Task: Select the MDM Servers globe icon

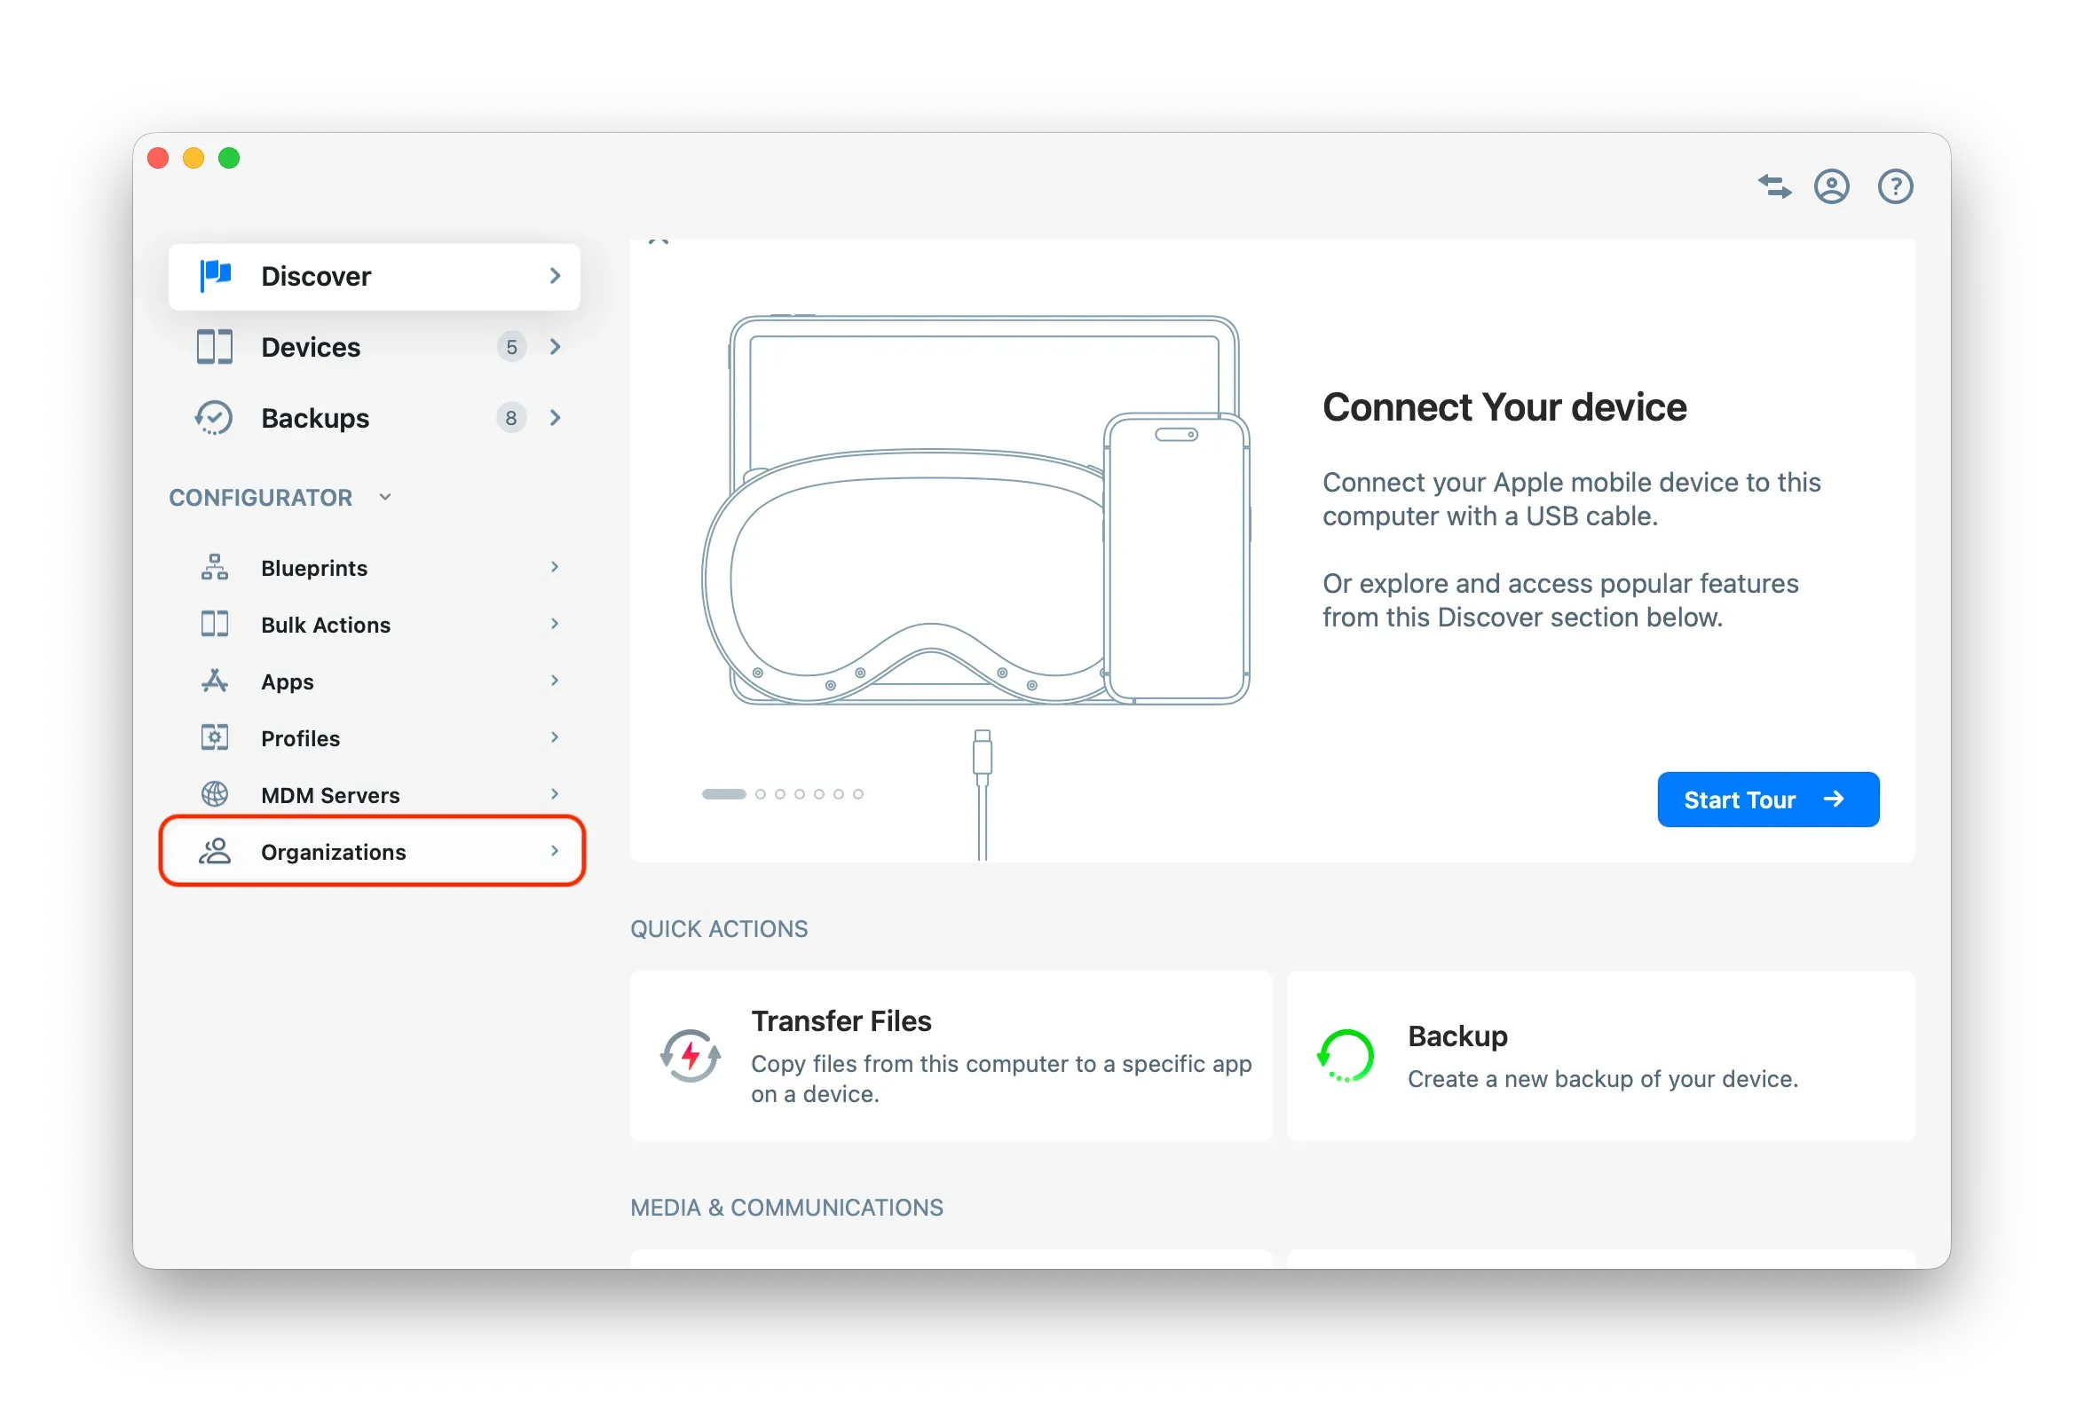Action: pos(215,794)
